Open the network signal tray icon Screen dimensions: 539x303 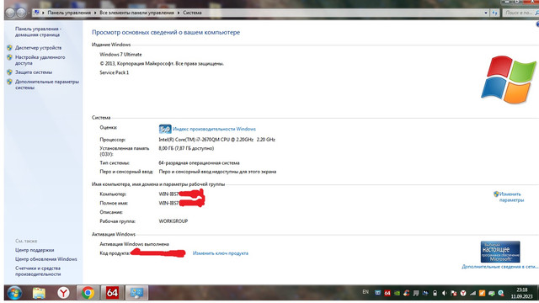point(473,293)
